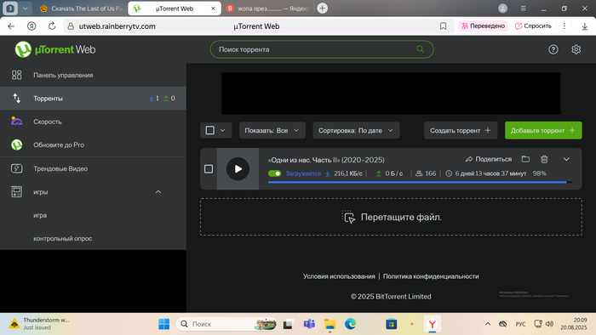Viewport: 596px width, 335px height.
Task: Delete torrent using the trash icon
Action: 544,159
